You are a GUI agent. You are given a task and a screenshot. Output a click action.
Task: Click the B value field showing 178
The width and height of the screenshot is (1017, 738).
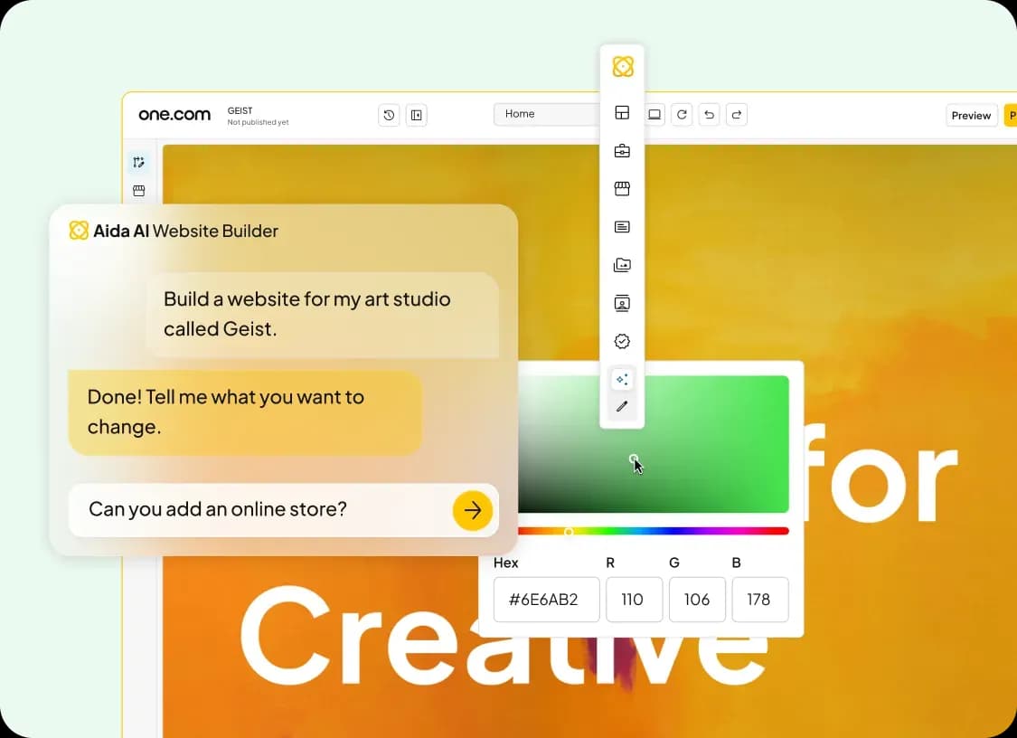[760, 599]
